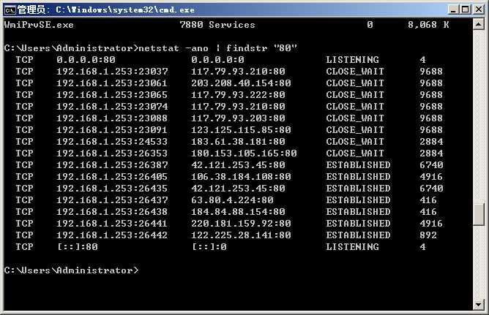Click local address [::]:80

tap(78, 247)
